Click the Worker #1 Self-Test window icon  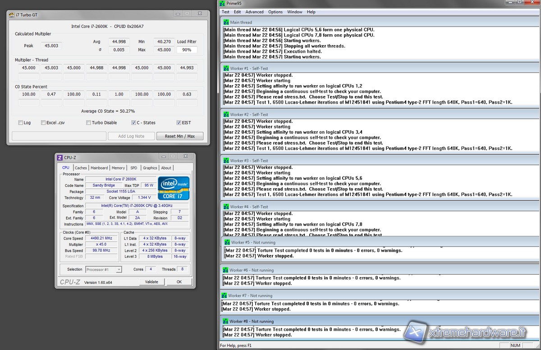pos(226,68)
